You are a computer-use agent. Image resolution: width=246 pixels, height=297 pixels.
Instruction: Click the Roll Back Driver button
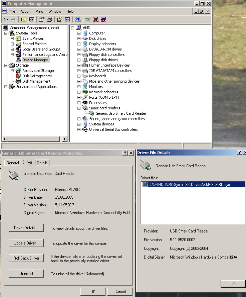pyautogui.click(x=26, y=258)
